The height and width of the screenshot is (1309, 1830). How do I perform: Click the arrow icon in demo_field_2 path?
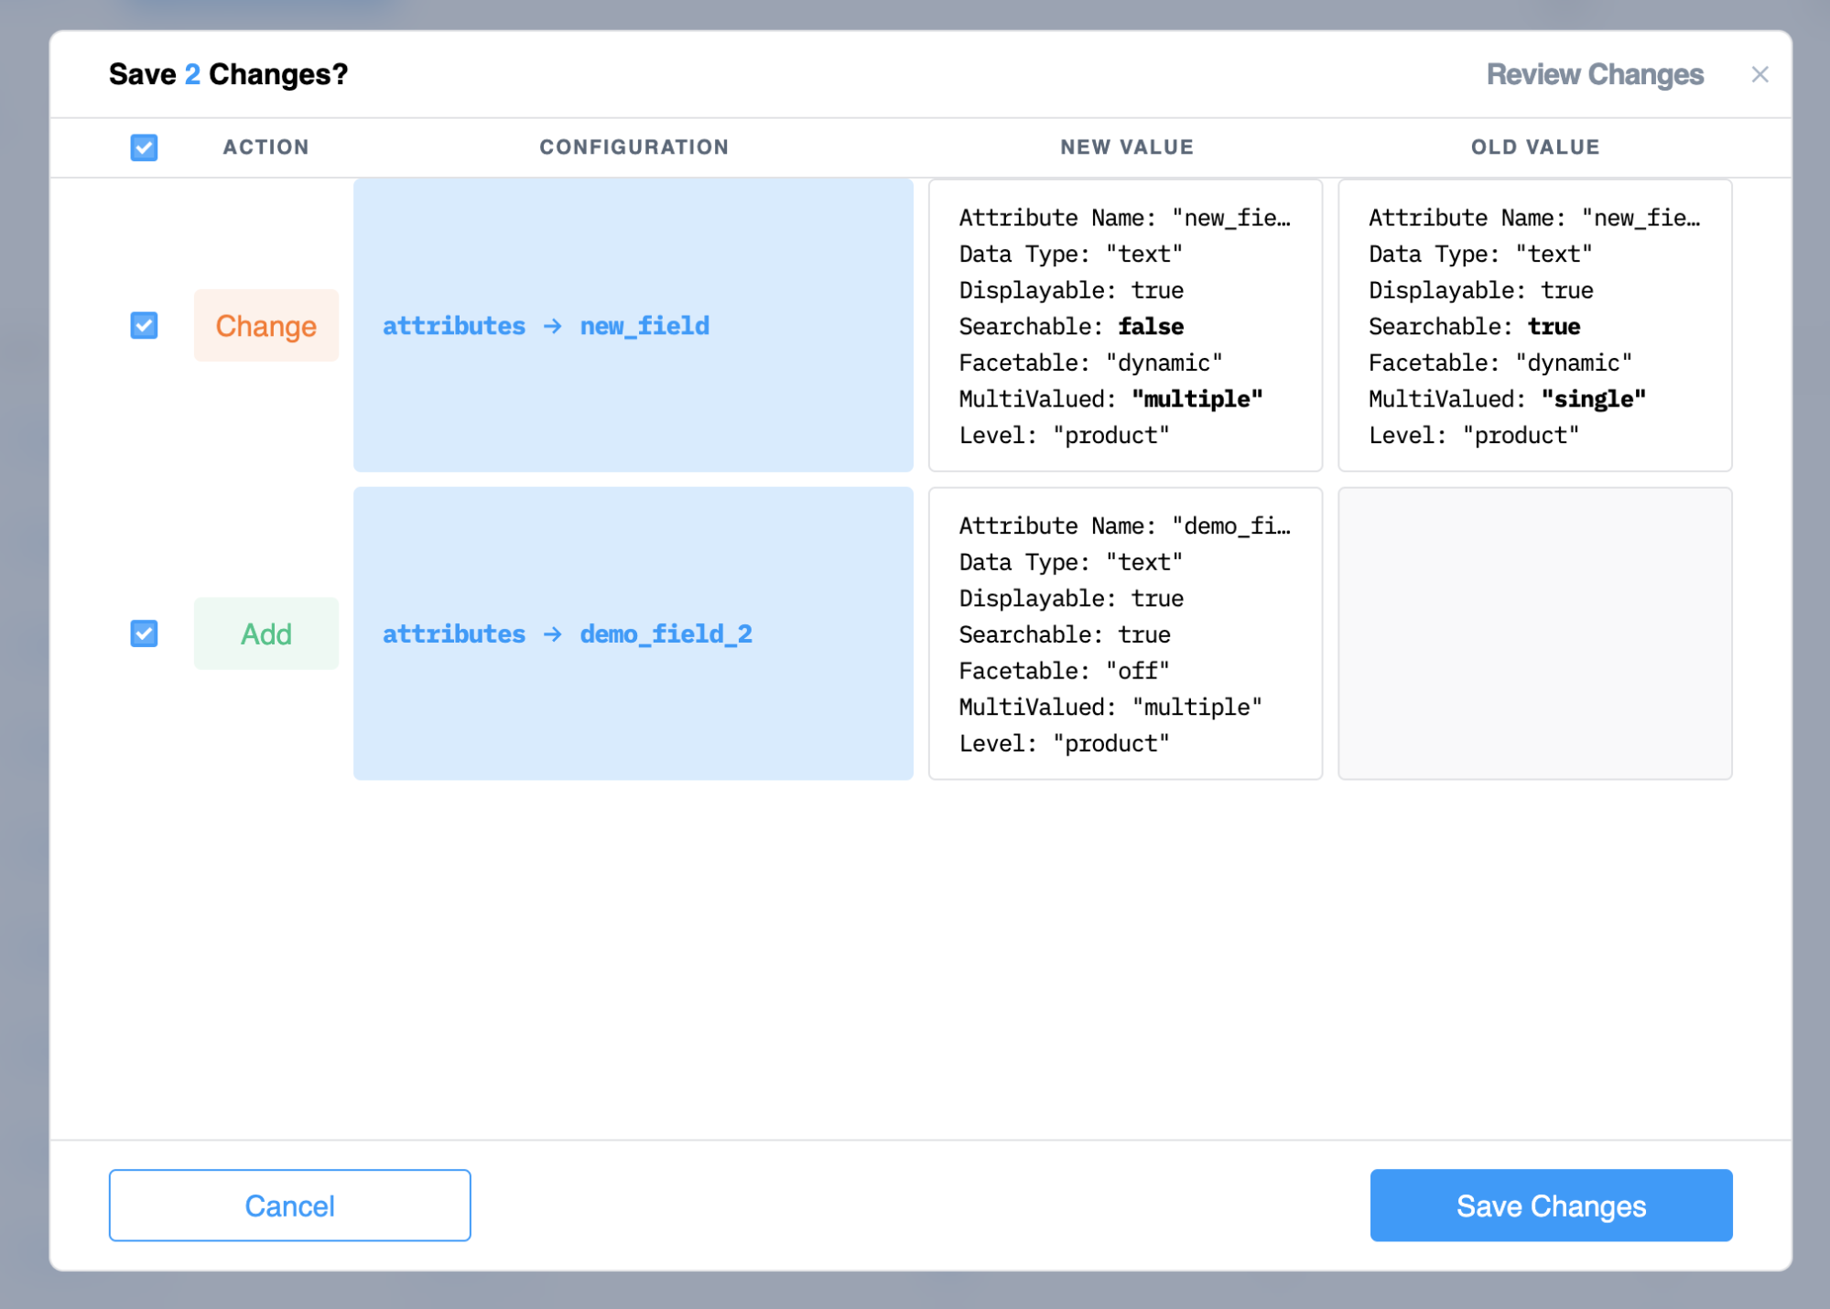pyautogui.click(x=552, y=634)
